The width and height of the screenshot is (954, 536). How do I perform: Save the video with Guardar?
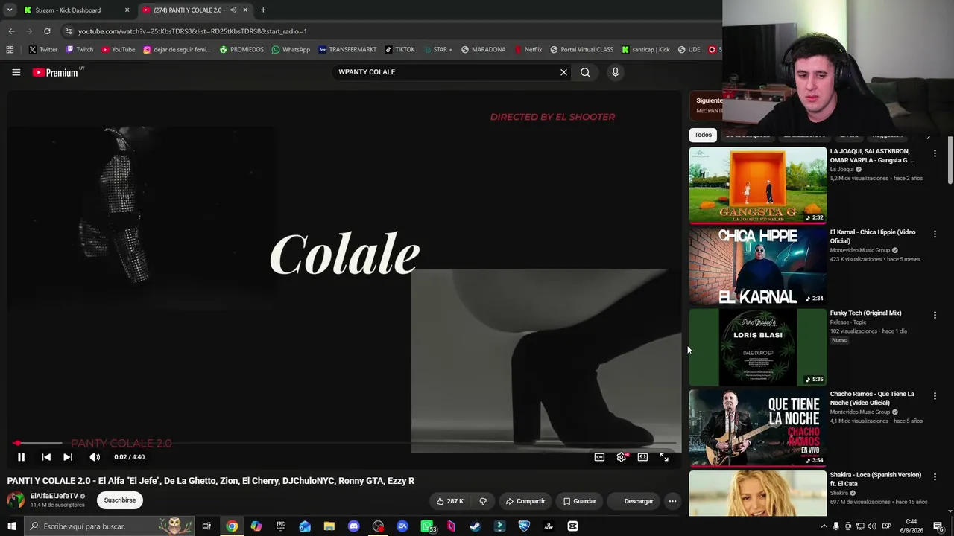coord(580,501)
